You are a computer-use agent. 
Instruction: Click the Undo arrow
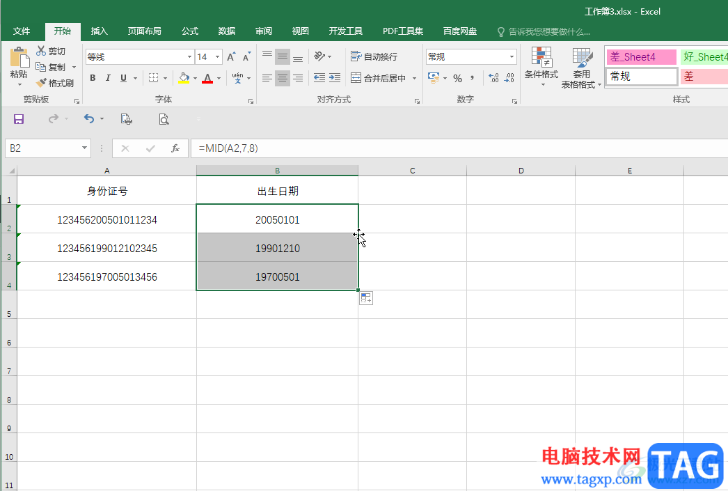point(88,119)
